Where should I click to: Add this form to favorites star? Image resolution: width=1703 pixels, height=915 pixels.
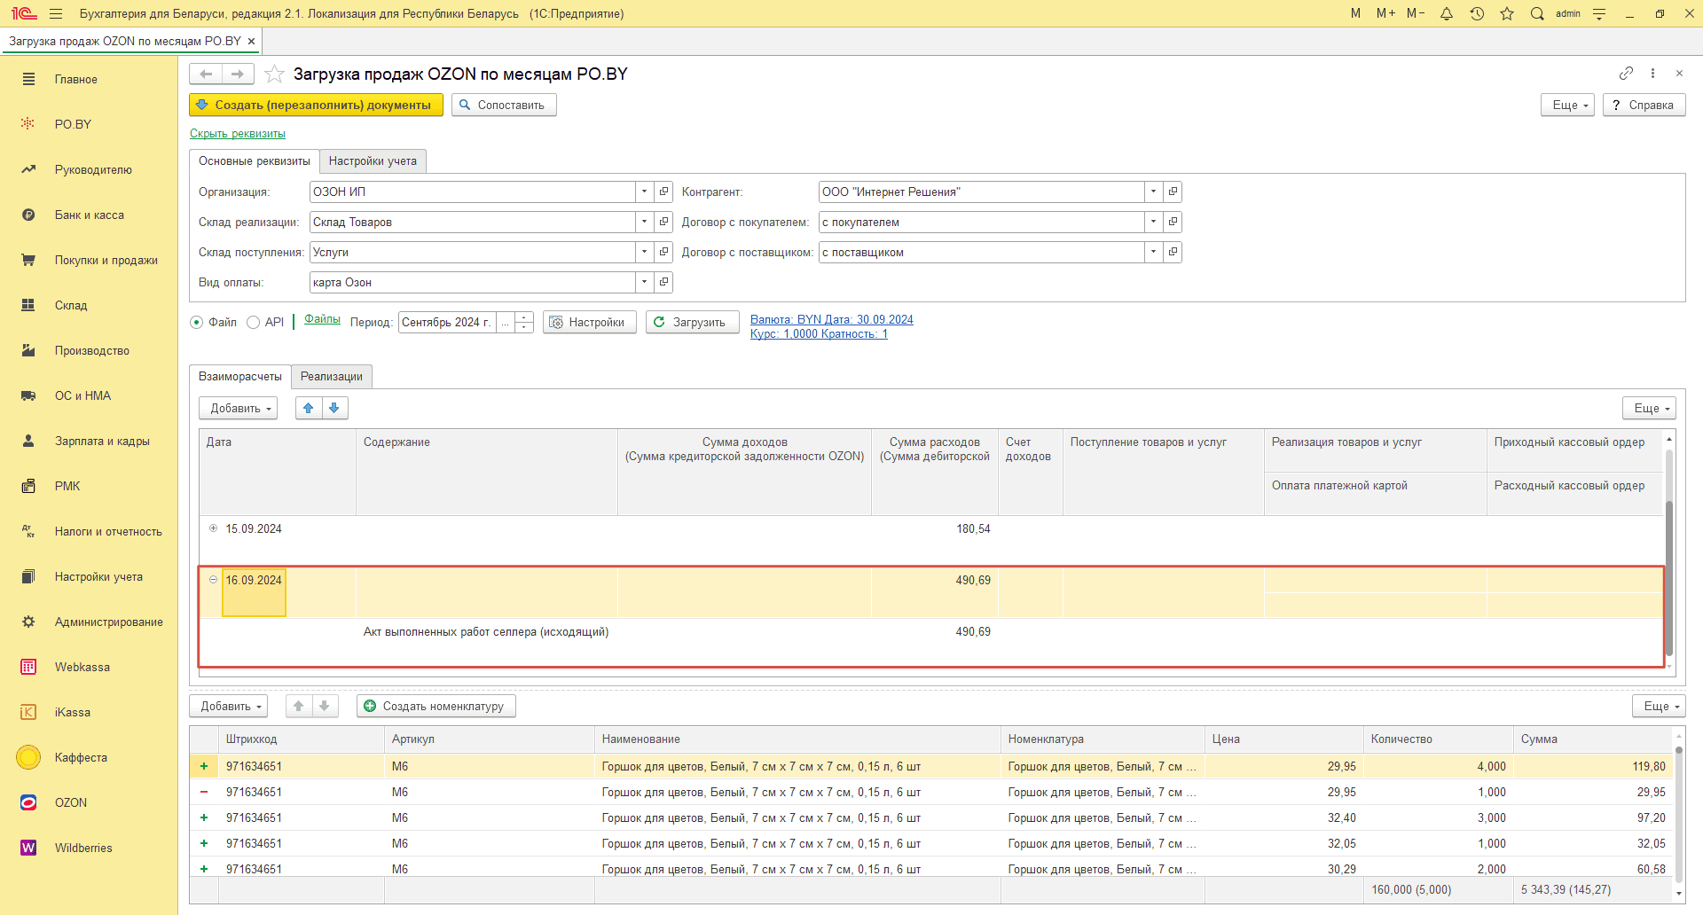click(275, 74)
